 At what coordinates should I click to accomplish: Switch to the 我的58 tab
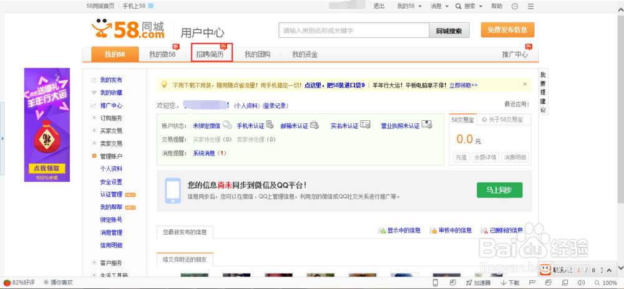(115, 54)
